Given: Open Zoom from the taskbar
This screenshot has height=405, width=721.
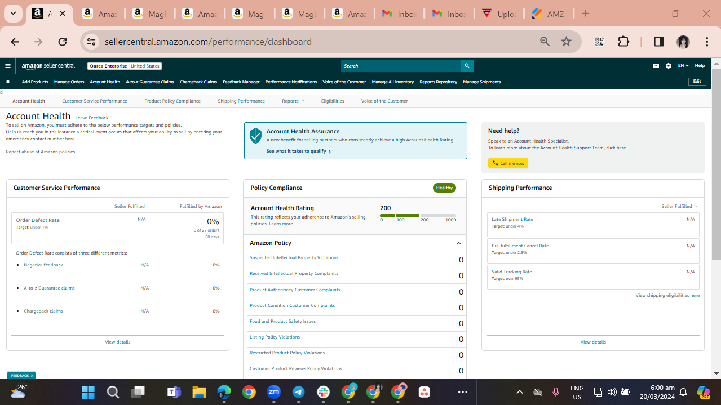Looking at the screenshot, I should tap(274, 392).
